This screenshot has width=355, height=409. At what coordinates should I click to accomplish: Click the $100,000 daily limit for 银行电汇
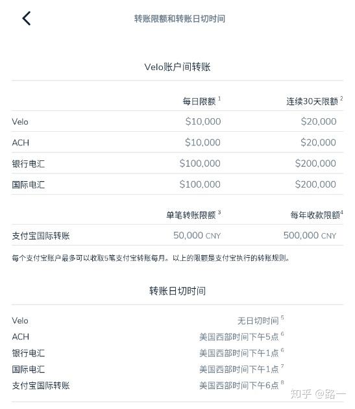point(200,164)
